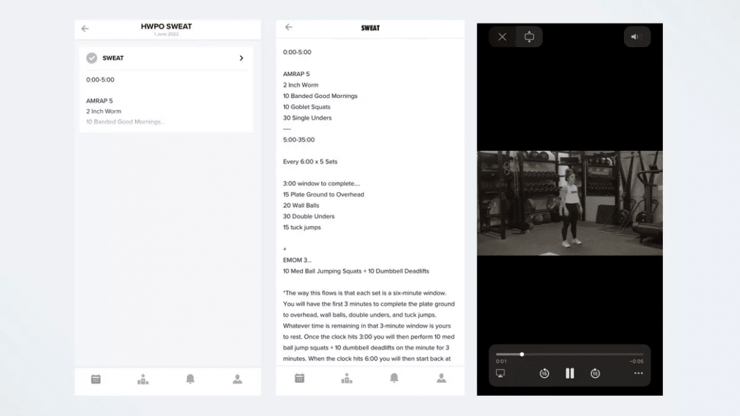Skip back 15 seconds in video
The width and height of the screenshot is (740, 416).
coord(544,373)
